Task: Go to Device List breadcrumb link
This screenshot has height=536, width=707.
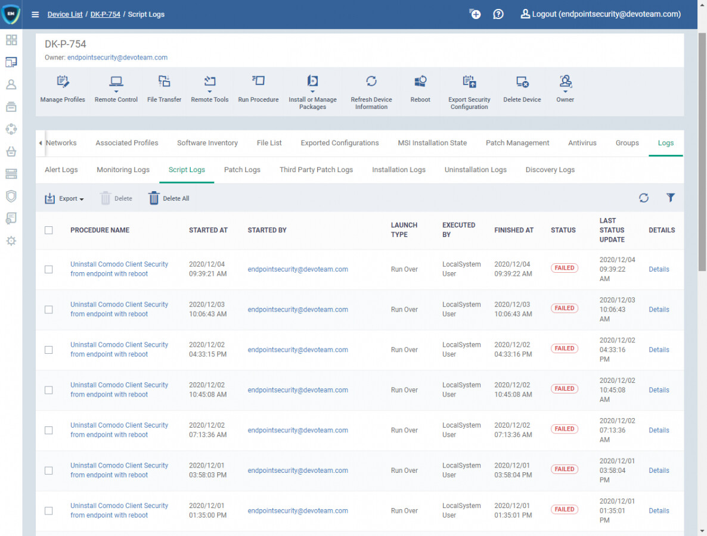Action: [x=65, y=14]
